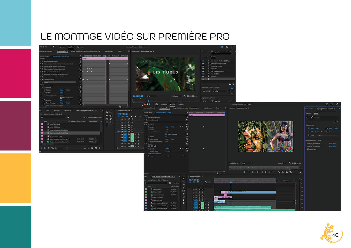Toggle Position stopwatch in the front window
This screenshot has width=351, height=248.
coord(148,127)
